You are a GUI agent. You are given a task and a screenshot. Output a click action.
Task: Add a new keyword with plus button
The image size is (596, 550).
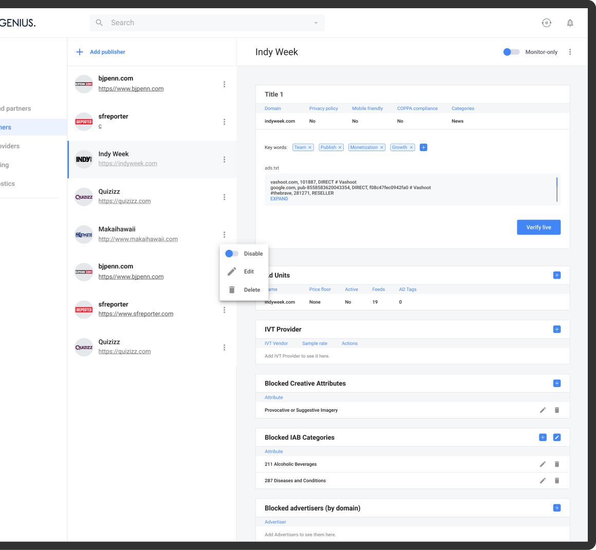click(423, 148)
